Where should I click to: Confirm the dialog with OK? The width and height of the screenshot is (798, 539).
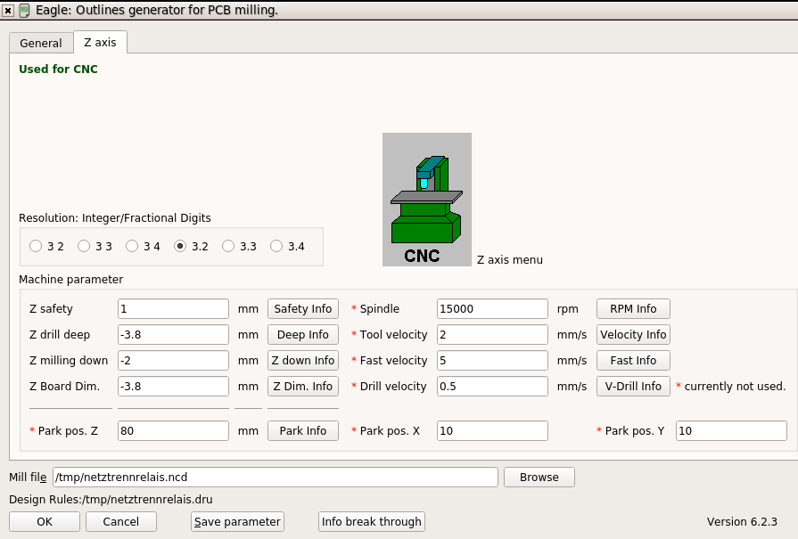pos(45,522)
